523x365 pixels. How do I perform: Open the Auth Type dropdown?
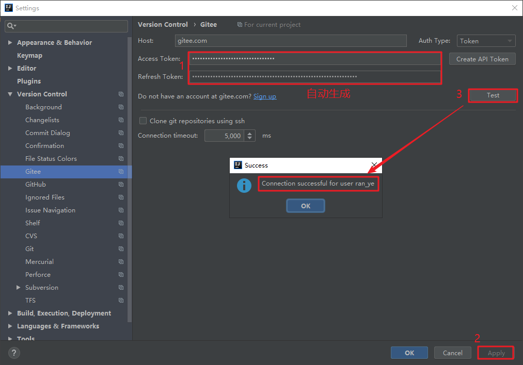[486, 41]
